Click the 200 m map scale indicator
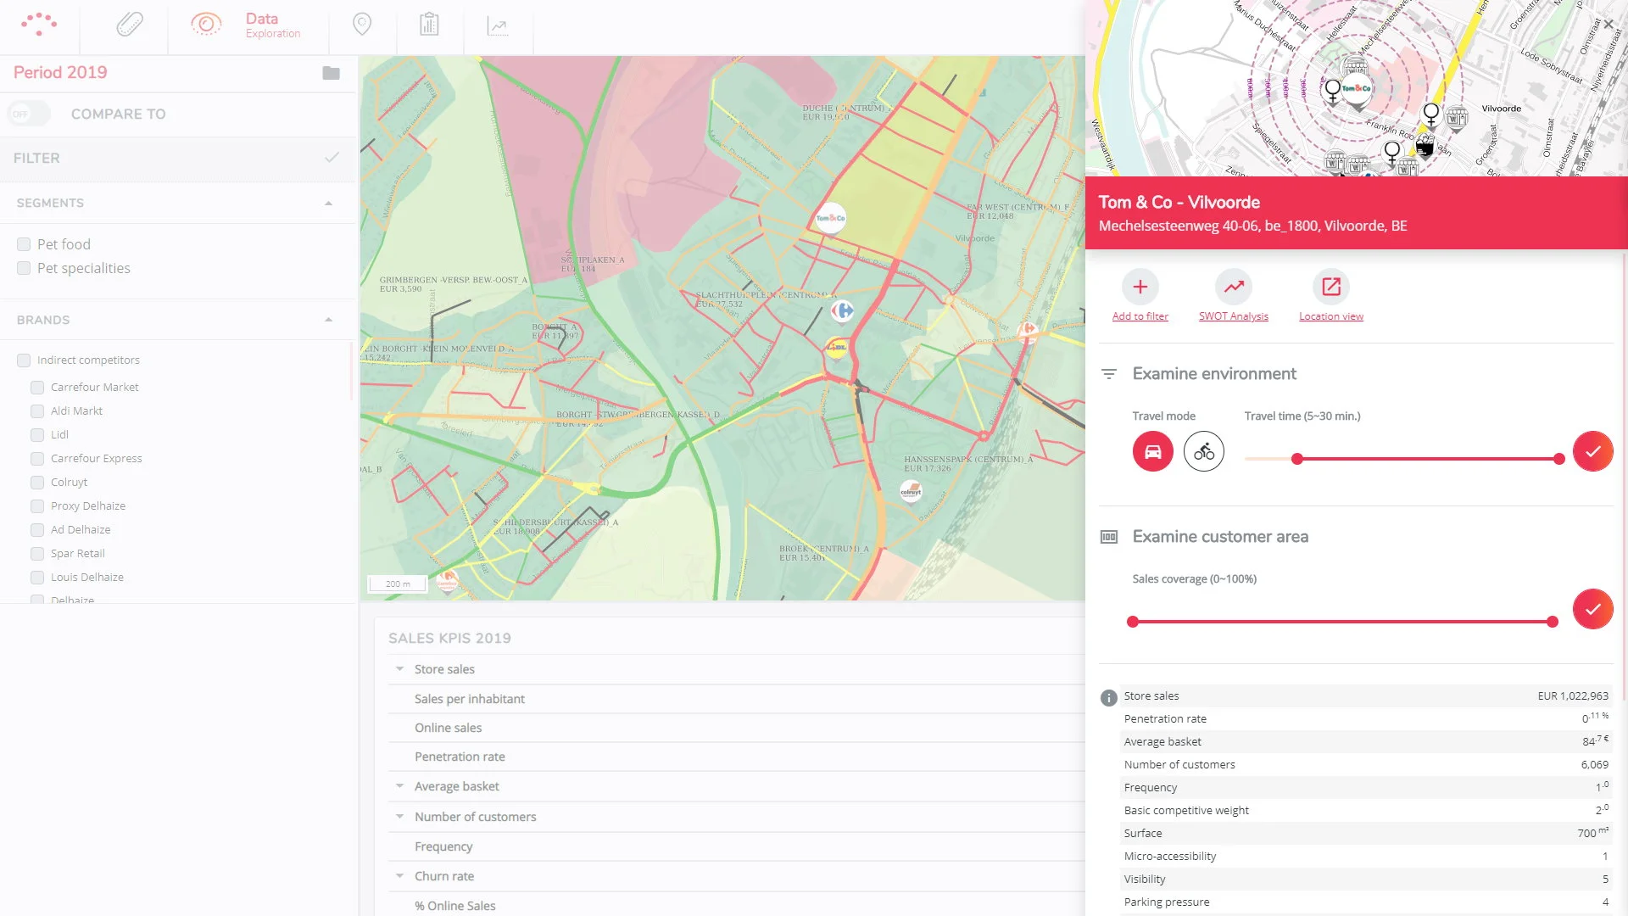Screen dimensions: 1628x916 coord(398,584)
